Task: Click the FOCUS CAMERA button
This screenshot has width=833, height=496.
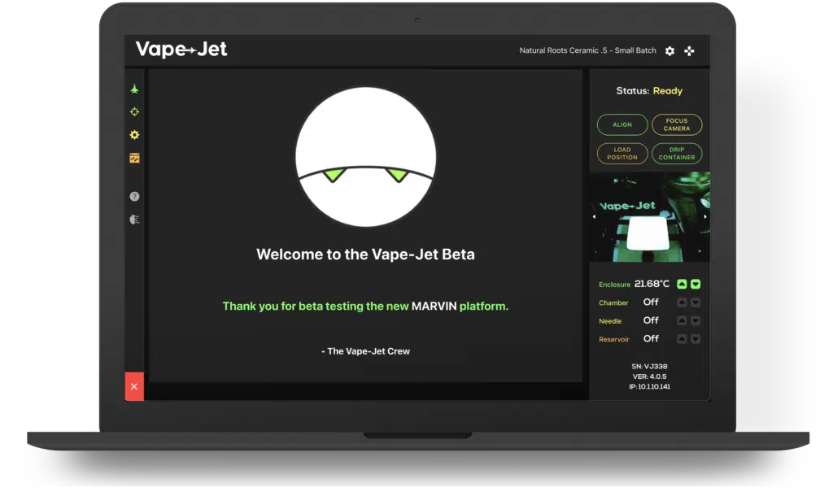Action: pos(677,124)
